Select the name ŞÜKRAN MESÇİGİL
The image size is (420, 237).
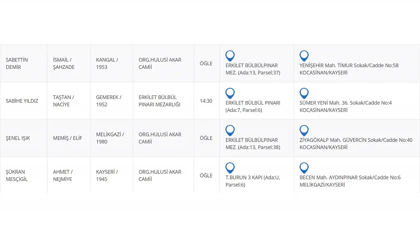click(x=17, y=175)
